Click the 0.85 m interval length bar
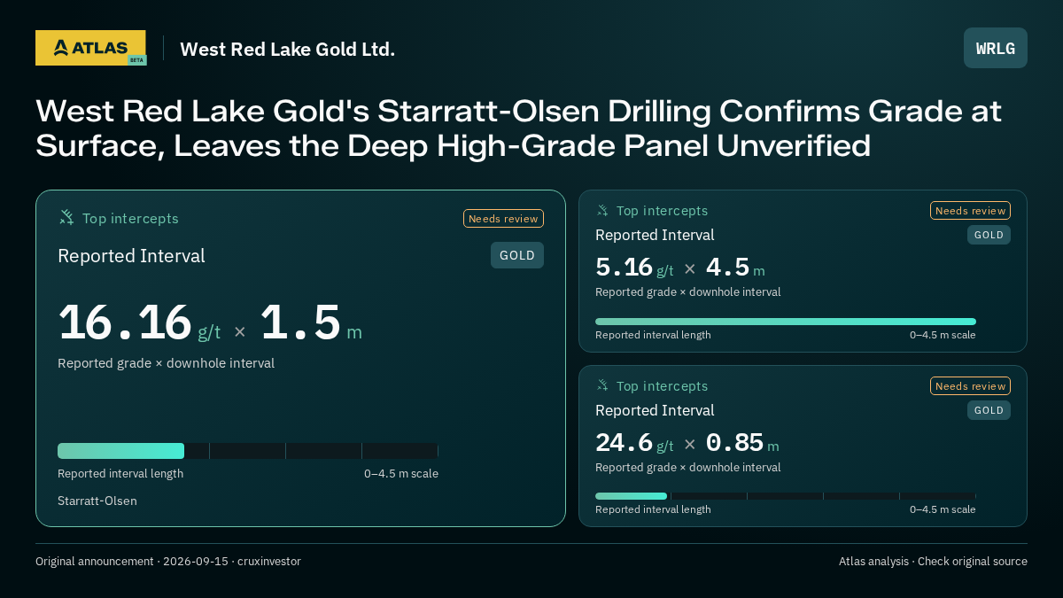Viewport: 1063px width, 598px height. [x=786, y=496]
